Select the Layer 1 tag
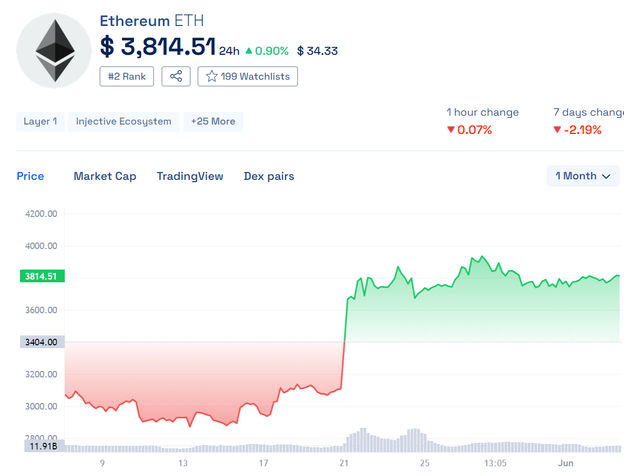624x476 pixels. (x=40, y=121)
